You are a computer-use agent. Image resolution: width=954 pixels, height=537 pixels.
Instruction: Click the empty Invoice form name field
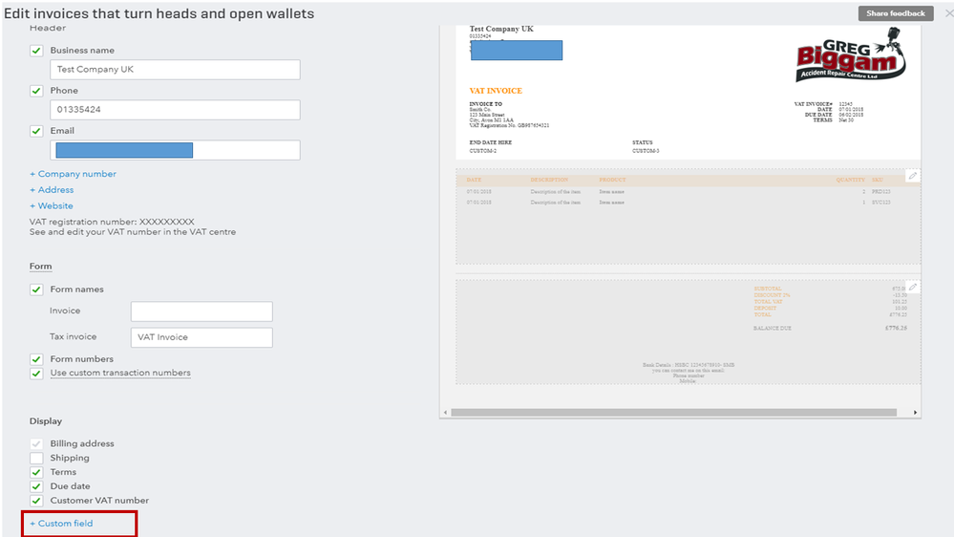click(x=201, y=311)
